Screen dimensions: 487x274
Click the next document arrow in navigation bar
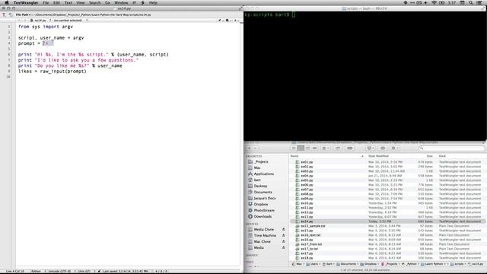(25, 21)
